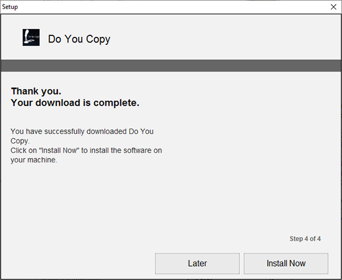Click the 'Click on "Install Now"' instruction line
The image size is (342, 280).
(x=86, y=151)
